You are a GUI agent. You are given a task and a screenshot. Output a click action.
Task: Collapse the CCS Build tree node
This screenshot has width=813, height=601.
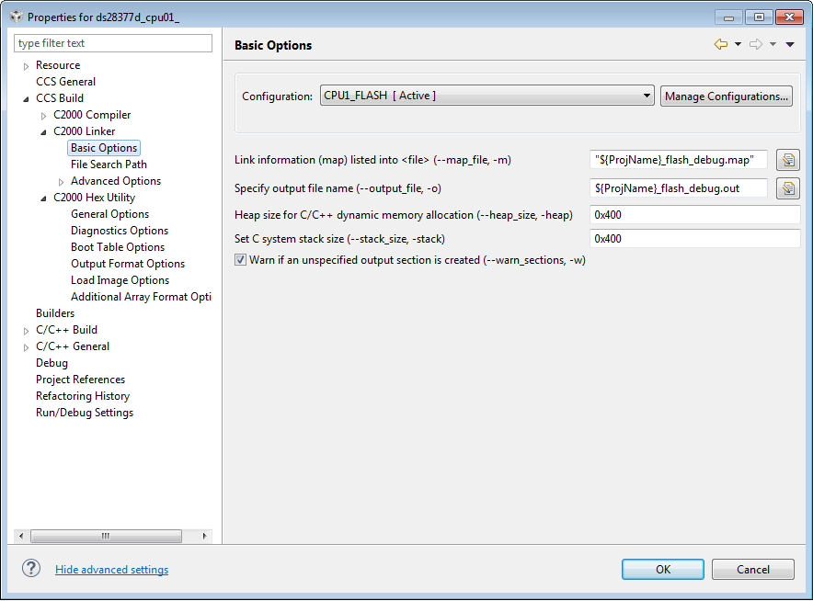click(x=26, y=99)
